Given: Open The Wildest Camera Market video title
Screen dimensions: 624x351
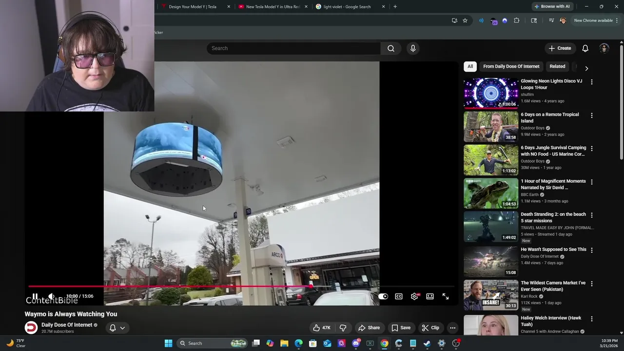Looking at the screenshot, I should (553, 286).
